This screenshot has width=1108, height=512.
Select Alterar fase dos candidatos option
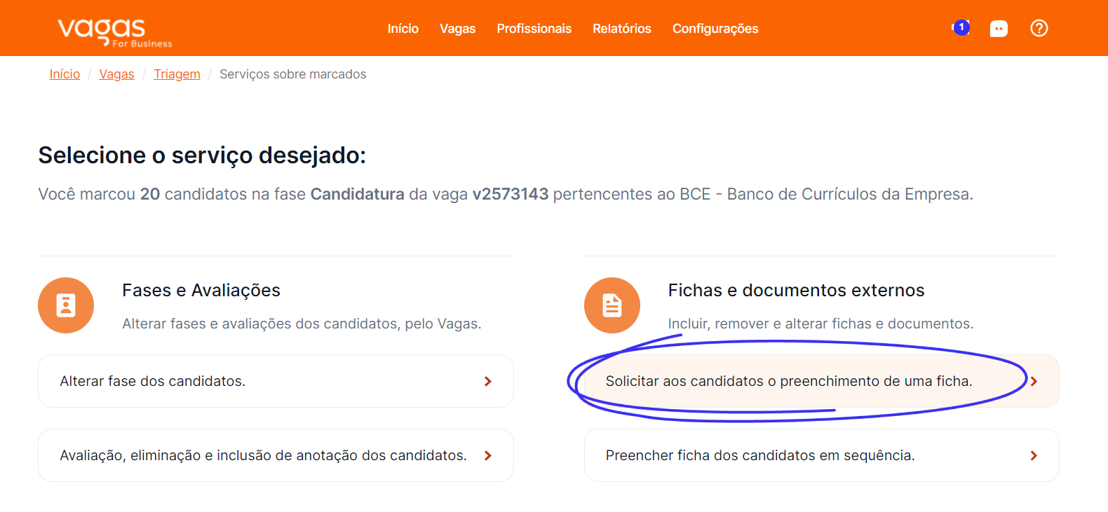pyautogui.click(x=276, y=381)
